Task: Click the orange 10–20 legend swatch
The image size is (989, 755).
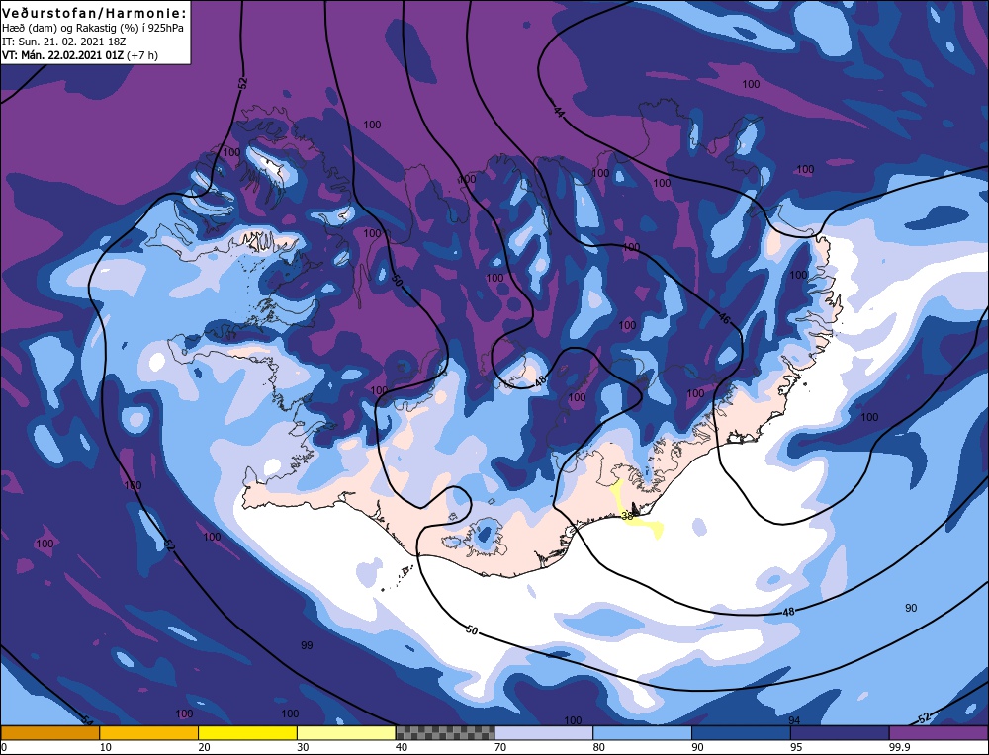Action: (149, 733)
